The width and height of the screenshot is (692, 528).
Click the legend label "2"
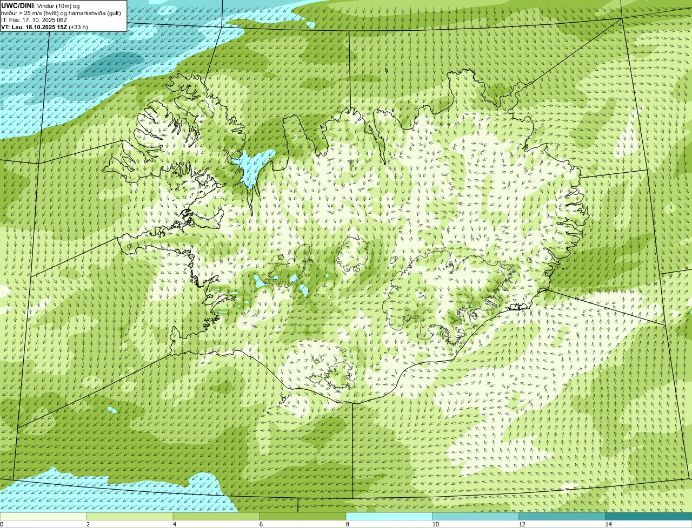coord(88,524)
